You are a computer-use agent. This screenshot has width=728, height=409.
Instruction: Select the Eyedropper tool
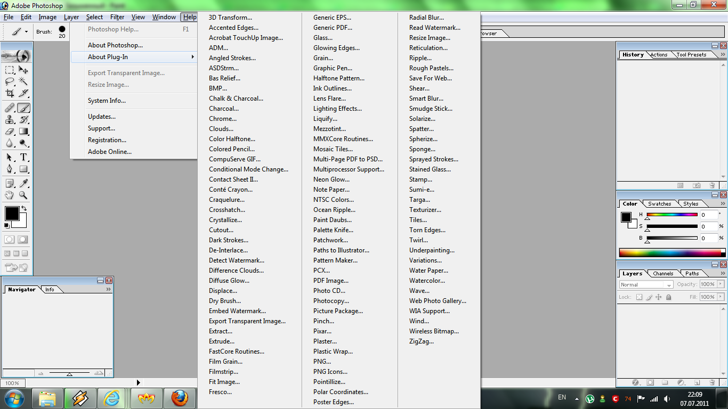(x=23, y=184)
